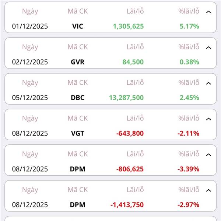Image resolution: width=221 pixels, height=221 pixels.
Task: Collapse the VGT entry chevron
Action: tap(208, 119)
